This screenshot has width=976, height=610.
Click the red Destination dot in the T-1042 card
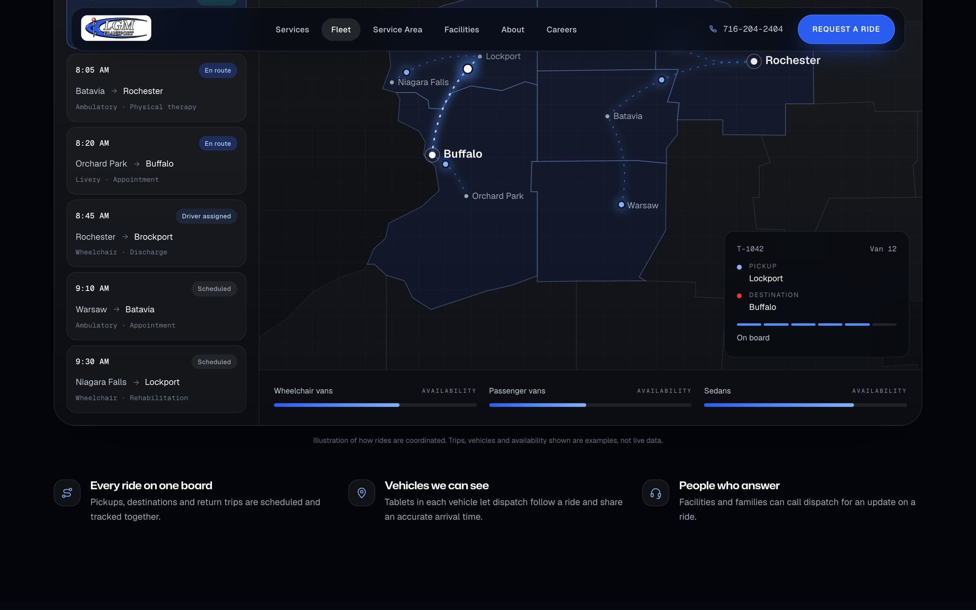click(x=739, y=296)
